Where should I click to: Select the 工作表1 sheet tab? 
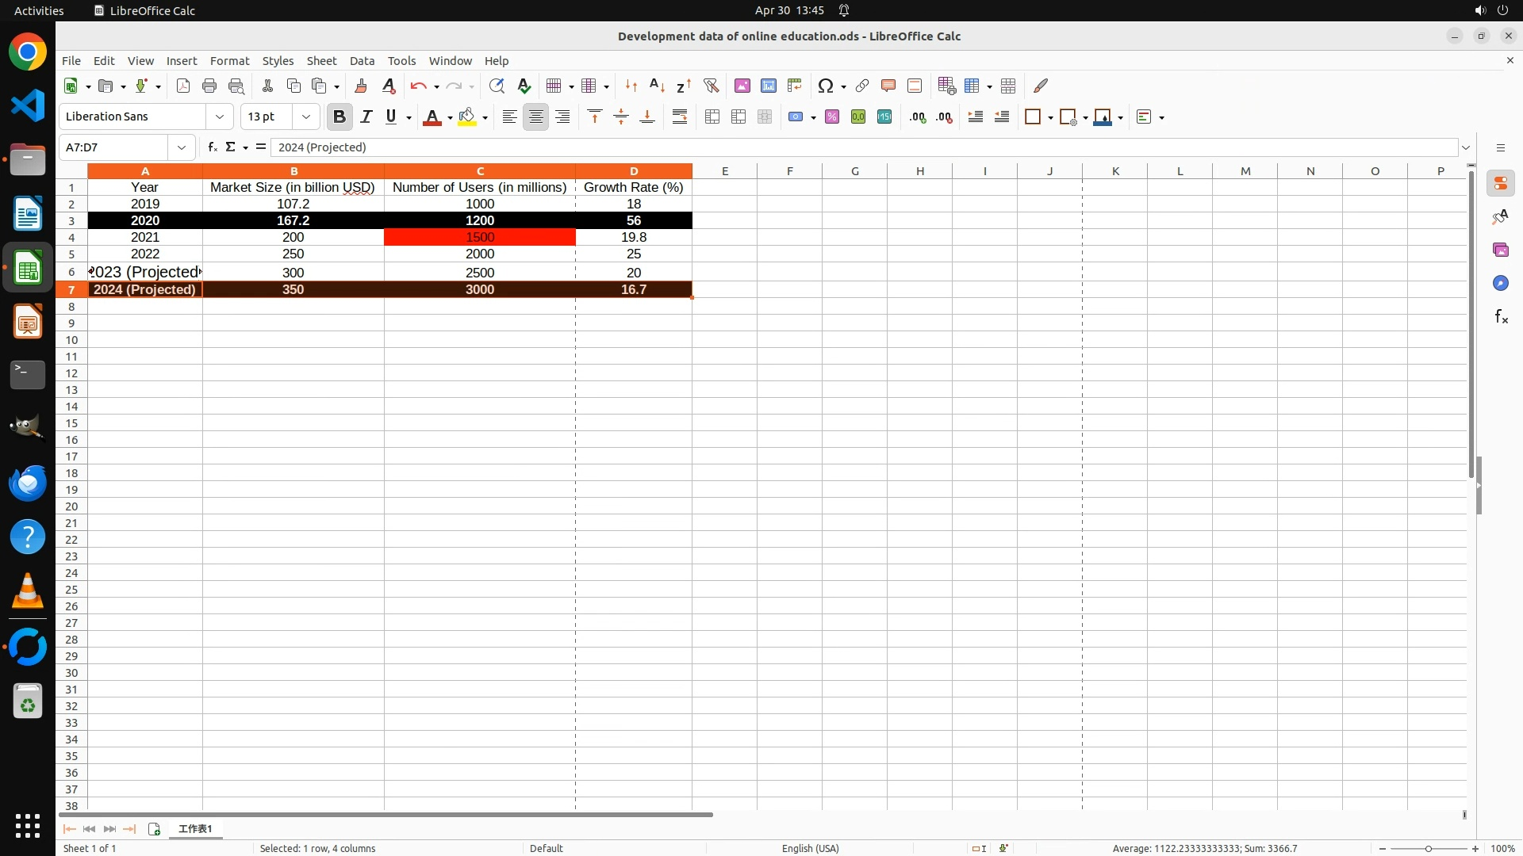pyautogui.click(x=195, y=829)
